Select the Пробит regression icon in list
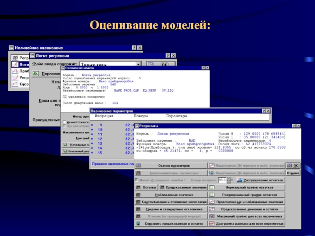The image size is (315, 236). tap(15, 71)
